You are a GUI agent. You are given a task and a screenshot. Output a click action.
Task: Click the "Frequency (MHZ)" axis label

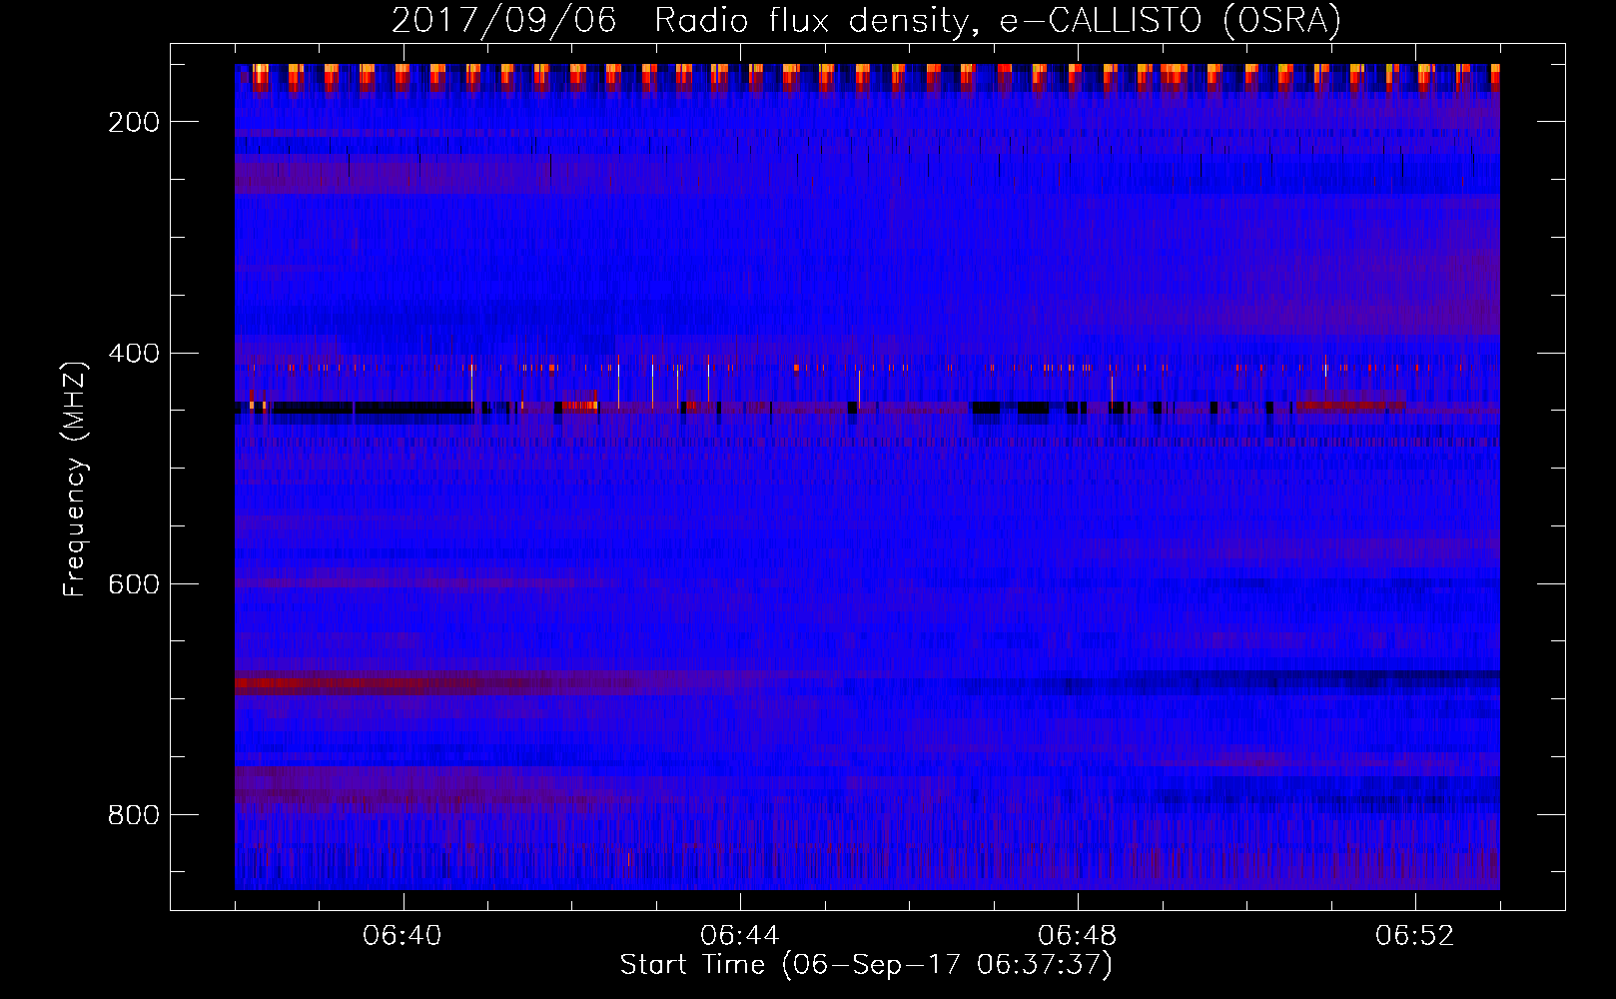point(75,479)
